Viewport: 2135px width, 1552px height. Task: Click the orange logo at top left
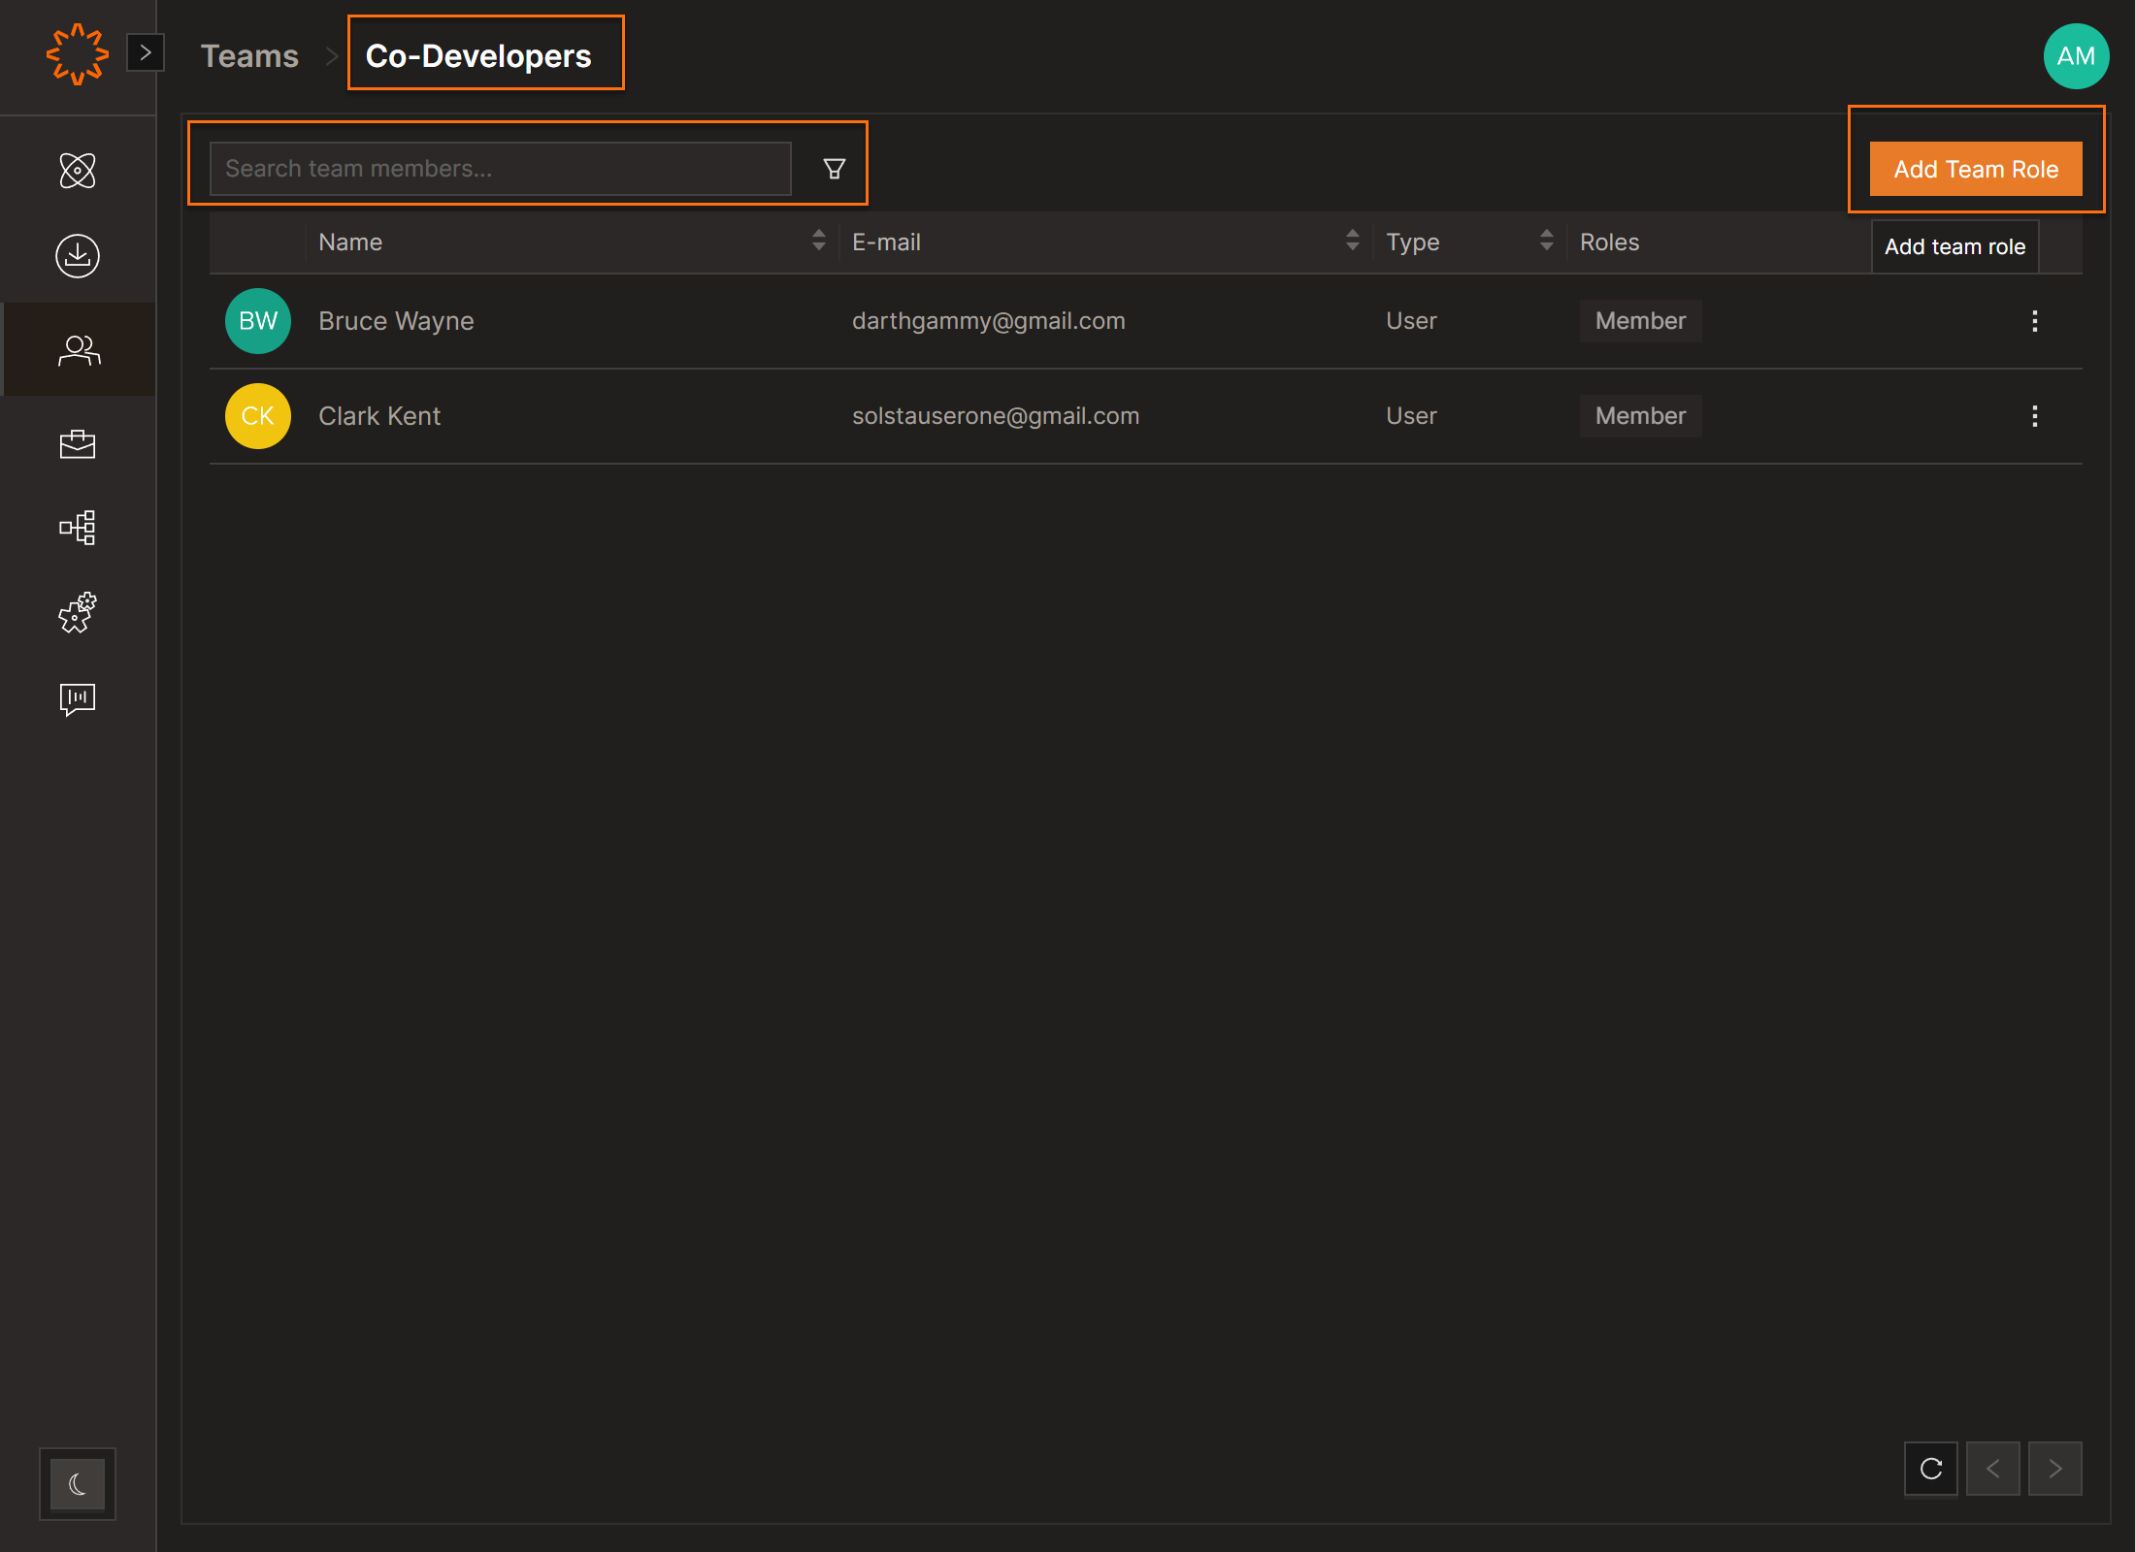pos(77,54)
